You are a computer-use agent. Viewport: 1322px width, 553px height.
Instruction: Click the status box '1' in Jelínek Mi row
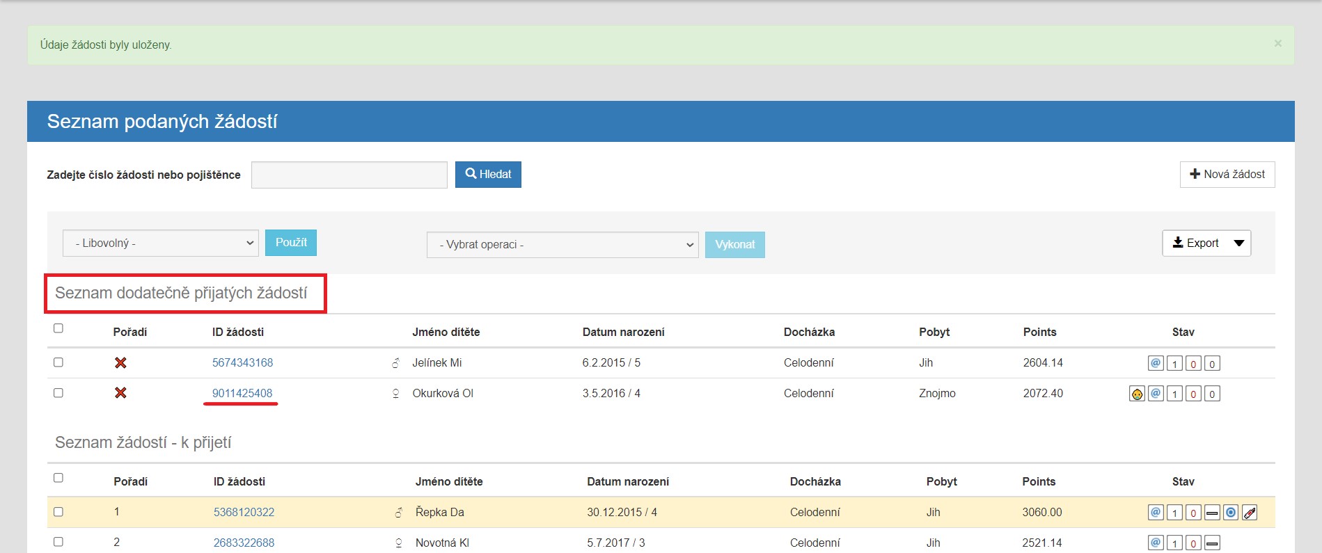1174,363
